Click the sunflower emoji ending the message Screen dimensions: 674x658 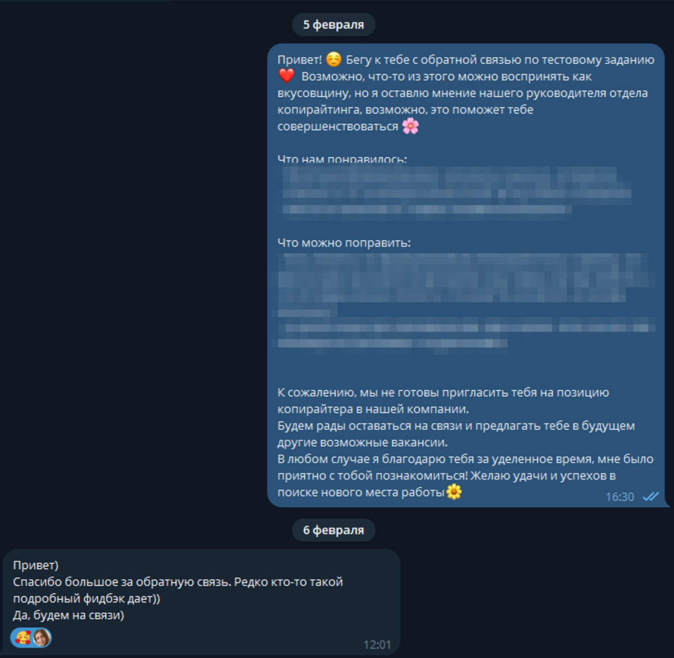(454, 492)
